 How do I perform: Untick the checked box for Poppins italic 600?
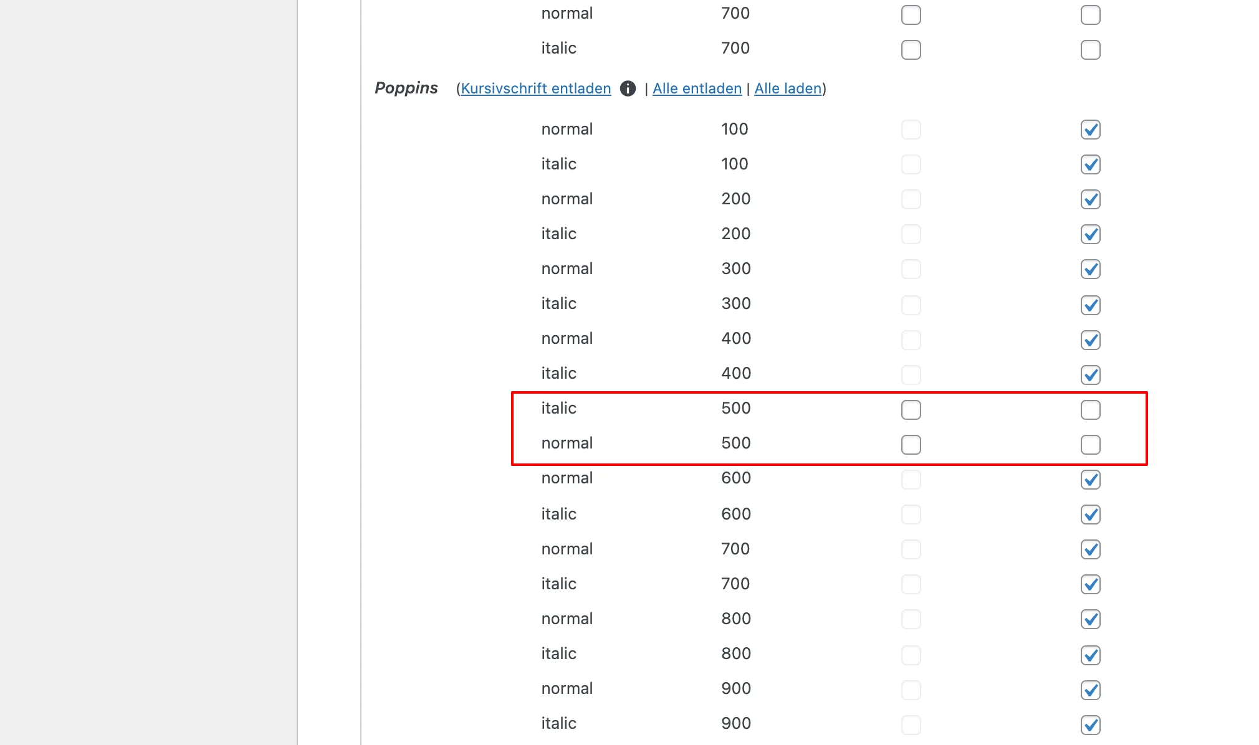1090,515
